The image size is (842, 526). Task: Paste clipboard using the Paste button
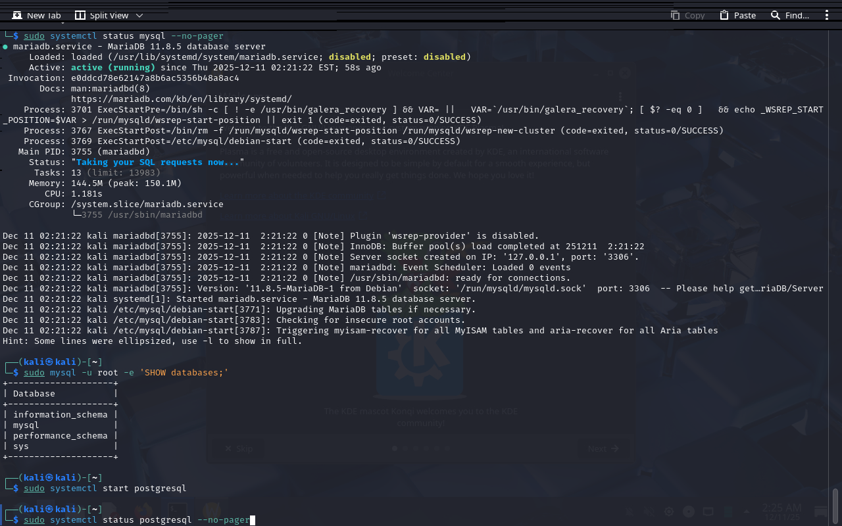tap(737, 15)
